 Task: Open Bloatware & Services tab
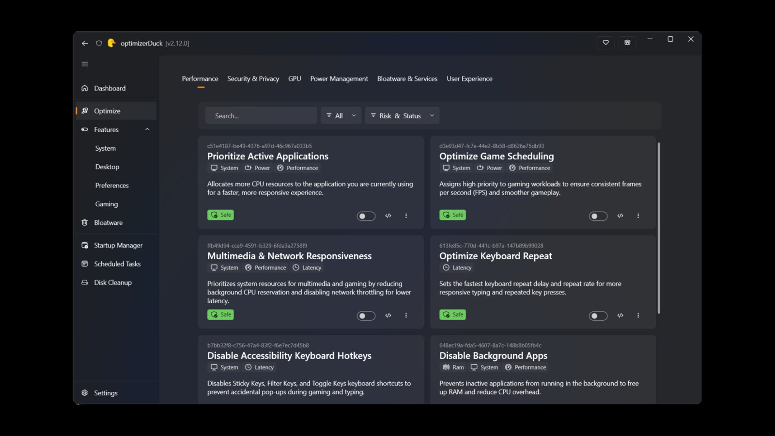[407, 78]
